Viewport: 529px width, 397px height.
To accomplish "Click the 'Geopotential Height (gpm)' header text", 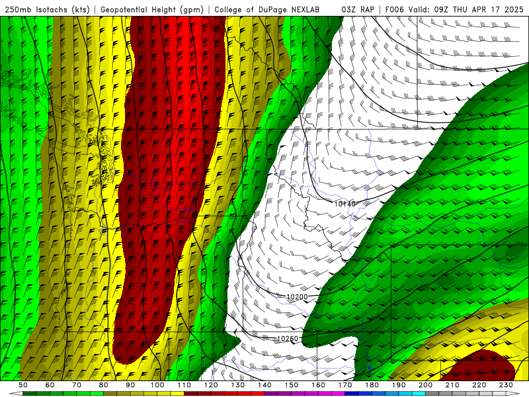I will pyautogui.click(x=152, y=9).
